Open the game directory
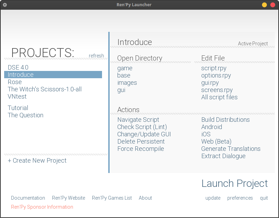 (x=125, y=68)
